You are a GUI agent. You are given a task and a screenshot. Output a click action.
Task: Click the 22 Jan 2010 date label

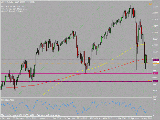82,118
